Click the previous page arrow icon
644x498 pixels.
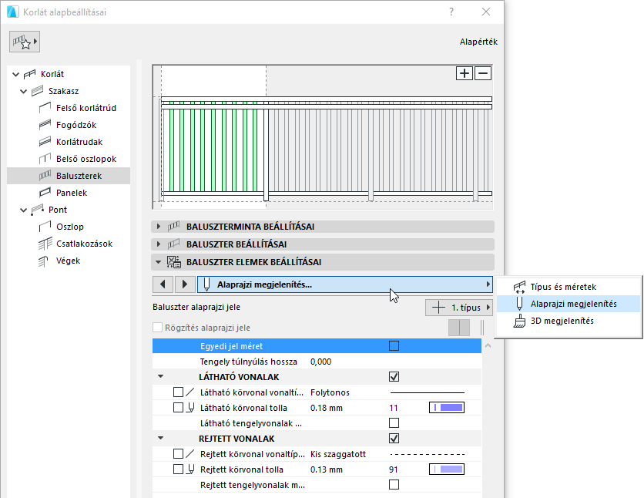click(x=163, y=284)
